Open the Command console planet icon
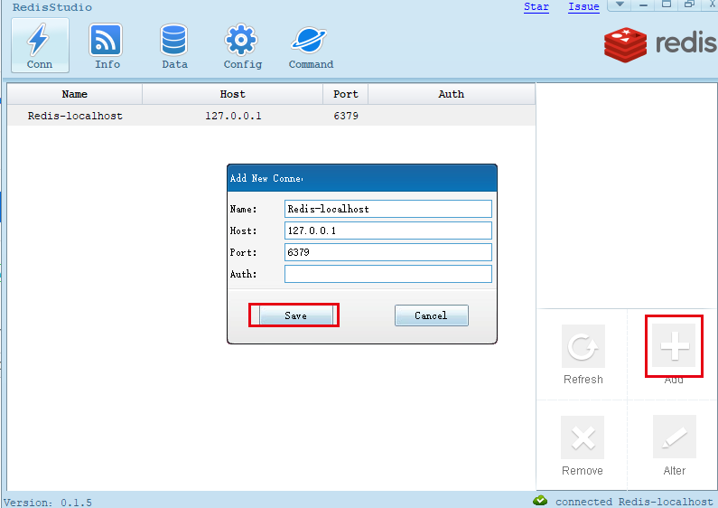The height and width of the screenshot is (508, 718). (x=311, y=45)
